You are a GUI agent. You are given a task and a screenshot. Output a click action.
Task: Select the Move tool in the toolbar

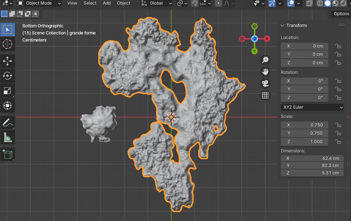(x=7, y=61)
